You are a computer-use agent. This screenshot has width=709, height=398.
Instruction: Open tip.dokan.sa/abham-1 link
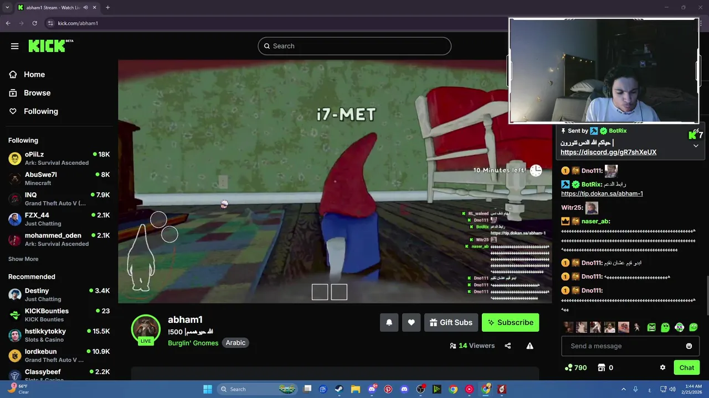coord(602,193)
